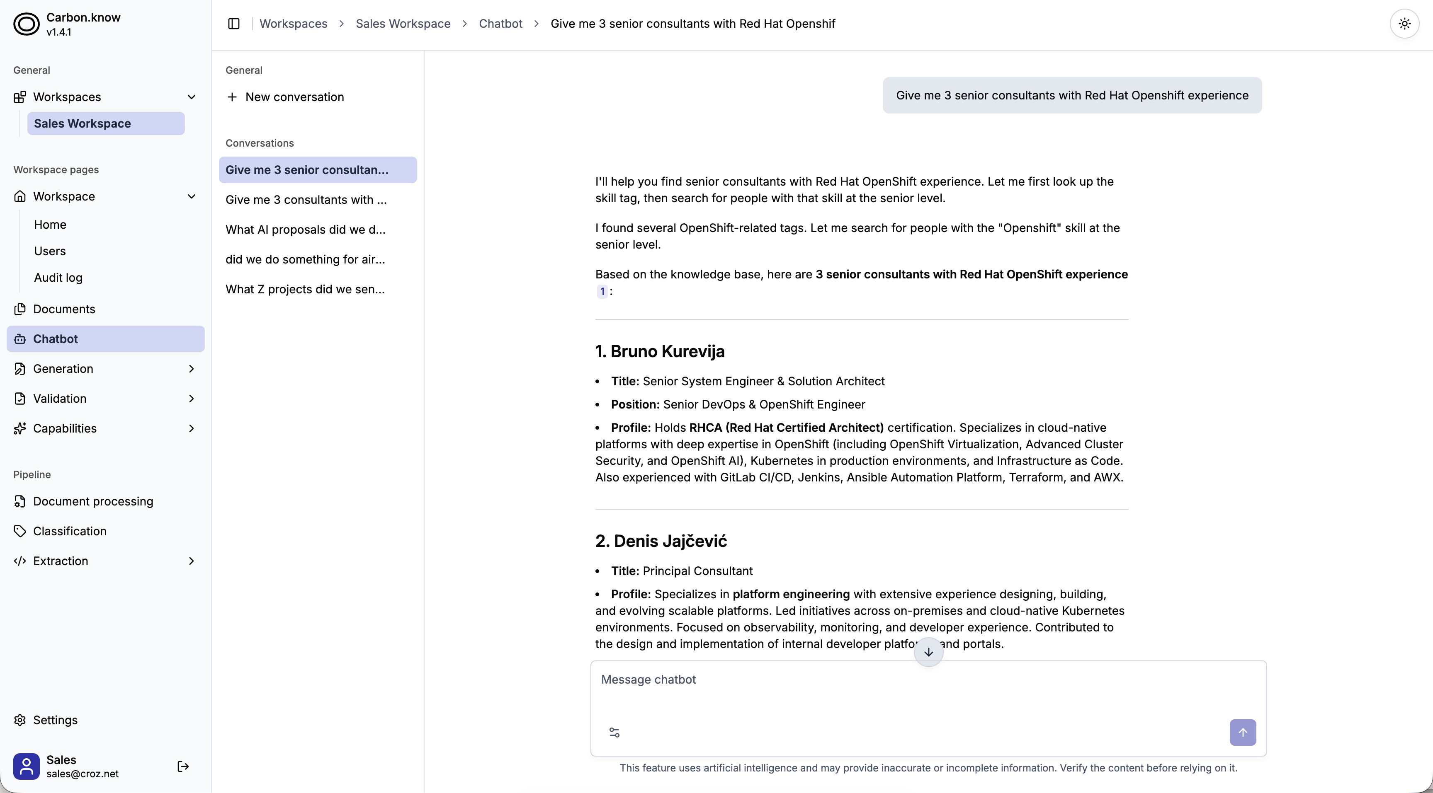Image resolution: width=1433 pixels, height=793 pixels.
Task: Click the '2. Denis Jajčević' heading
Action: 661,541
